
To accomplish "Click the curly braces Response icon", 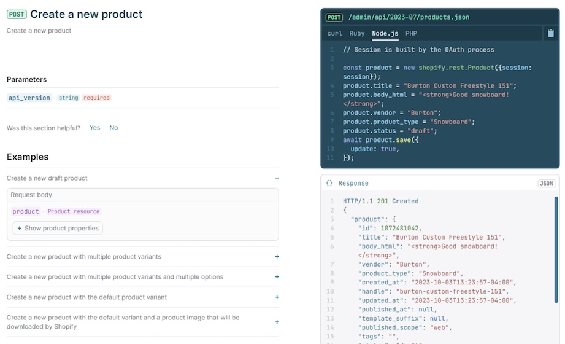I will [x=329, y=183].
